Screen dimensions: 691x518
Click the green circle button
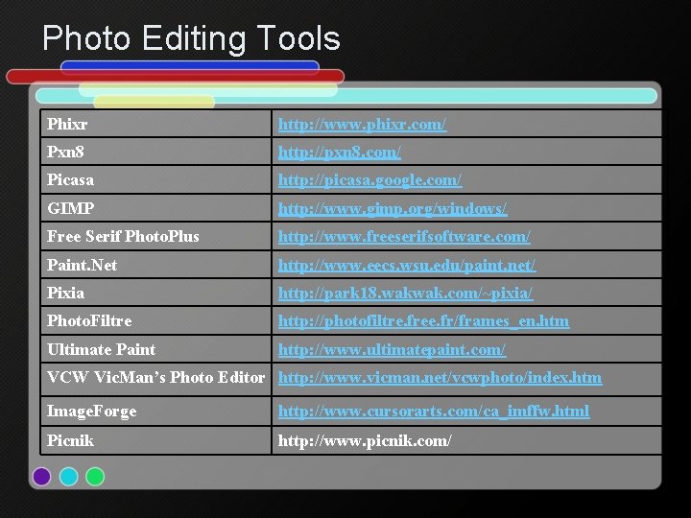pos(95,477)
